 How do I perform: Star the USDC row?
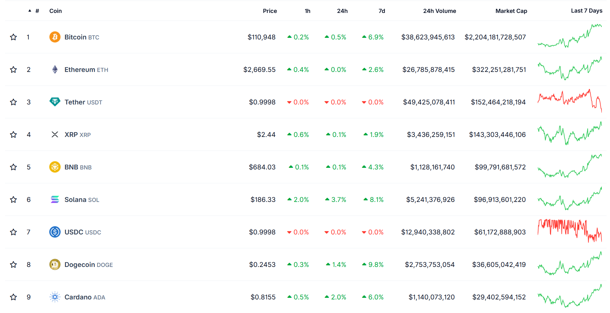[x=13, y=232]
